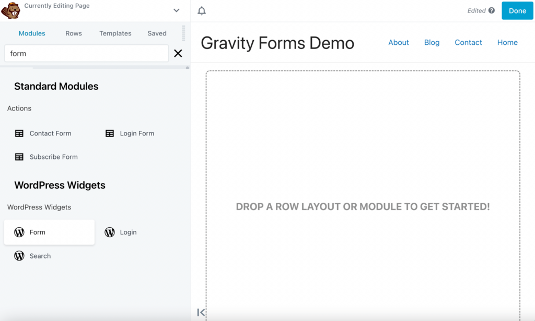This screenshot has height=321, width=535.
Task: Select the Modules tab
Action: click(x=32, y=33)
